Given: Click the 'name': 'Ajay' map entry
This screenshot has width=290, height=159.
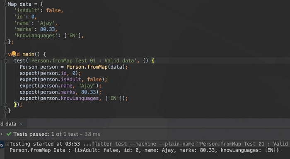Looking at the screenshot, I should tap(36, 23).
